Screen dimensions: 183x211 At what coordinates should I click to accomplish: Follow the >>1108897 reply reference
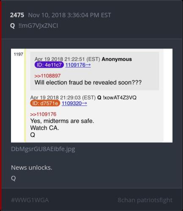tap(47, 76)
